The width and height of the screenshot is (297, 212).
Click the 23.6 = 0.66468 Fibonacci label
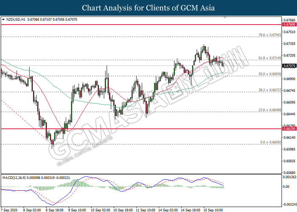pyautogui.click(x=270, y=110)
